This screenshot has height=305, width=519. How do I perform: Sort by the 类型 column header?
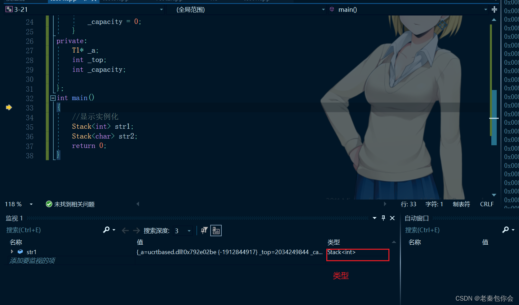(334, 242)
